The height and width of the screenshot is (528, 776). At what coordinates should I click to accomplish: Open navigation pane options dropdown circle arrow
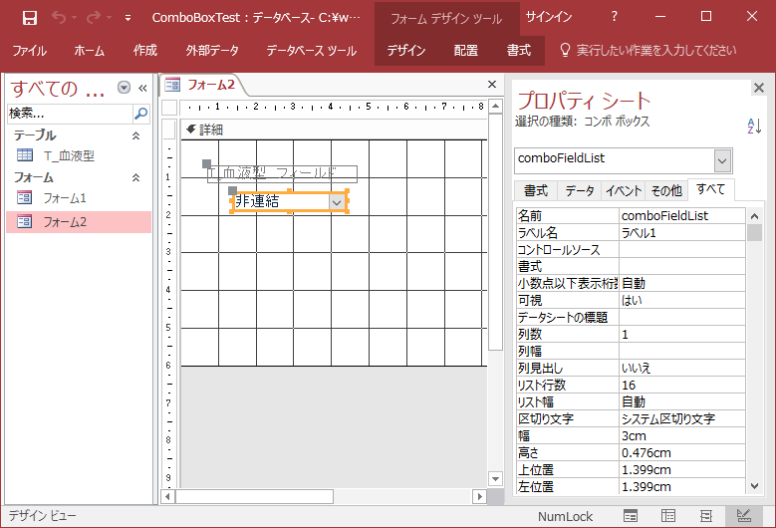click(124, 88)
